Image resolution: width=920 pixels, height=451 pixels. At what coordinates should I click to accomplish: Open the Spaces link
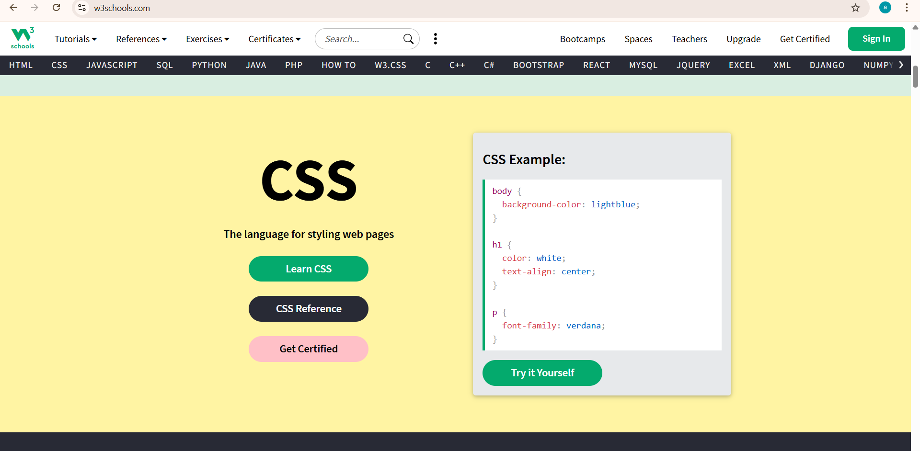coord(638,39)
